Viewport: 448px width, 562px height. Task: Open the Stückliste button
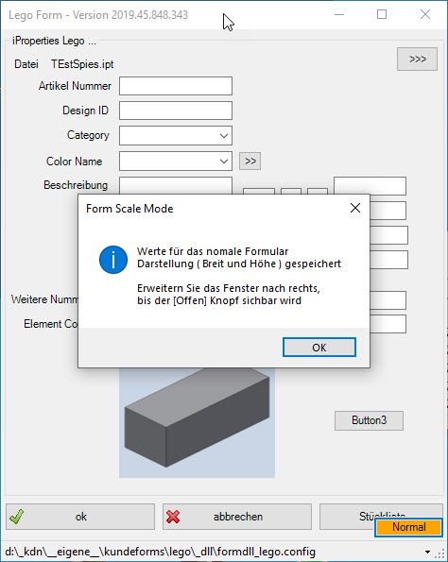[347, 511]
